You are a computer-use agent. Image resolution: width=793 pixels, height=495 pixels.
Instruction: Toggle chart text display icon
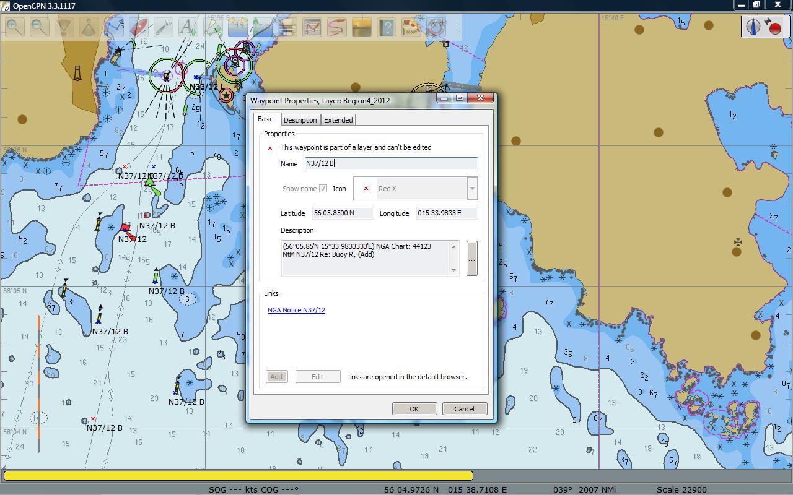(x=188, y=27)
